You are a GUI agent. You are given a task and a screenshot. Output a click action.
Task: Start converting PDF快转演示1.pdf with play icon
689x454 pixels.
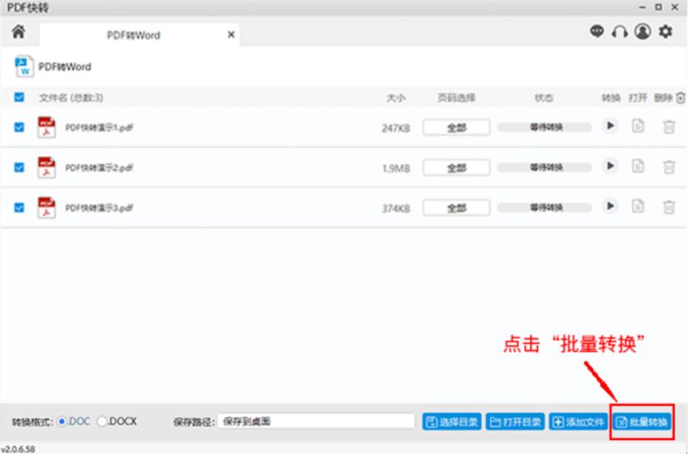tap(610, 126)
